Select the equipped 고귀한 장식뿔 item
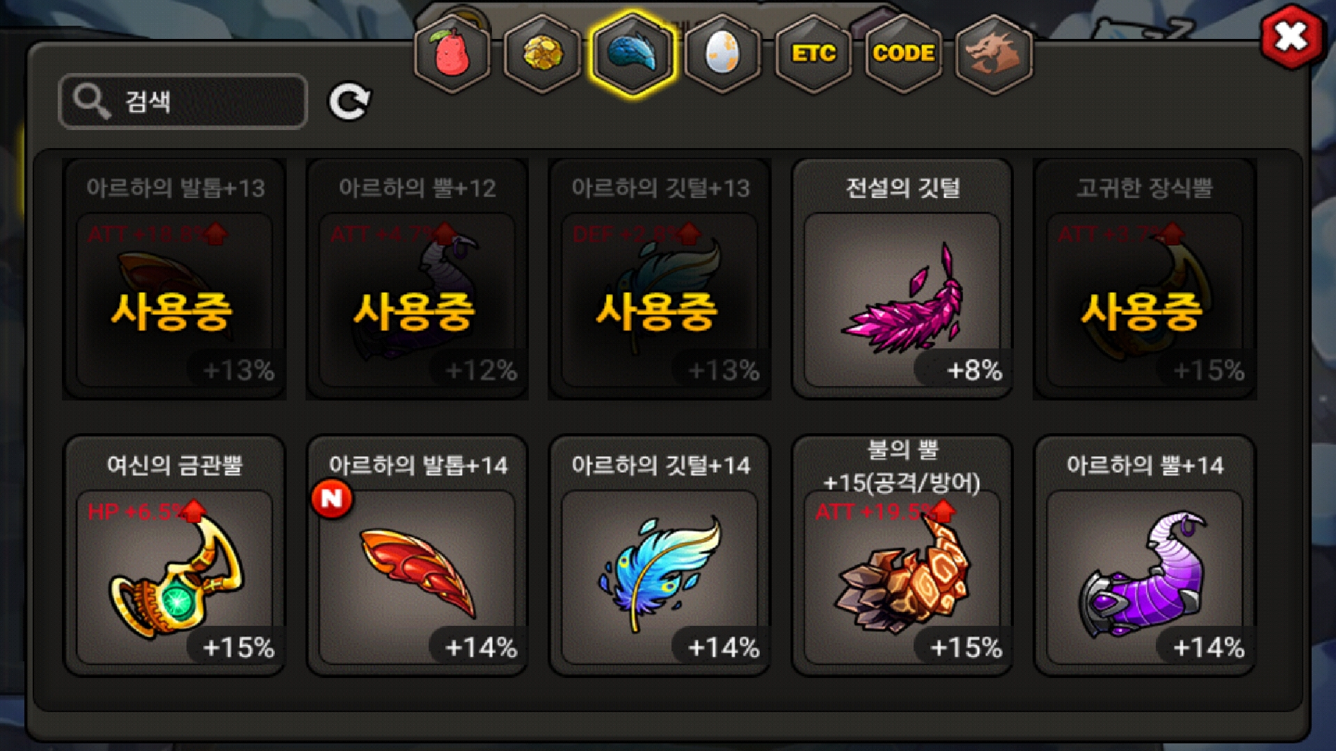 (1145, 278)
